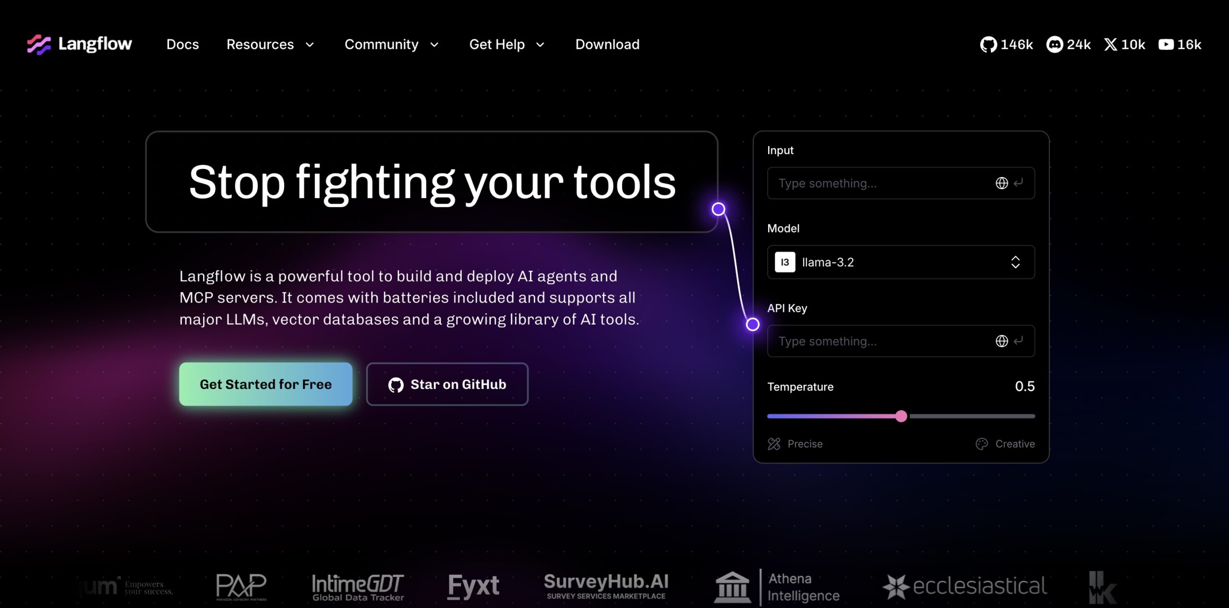The image size is (1229, 608).
Task: Click enter arrow icon in API Key field
Action: (x=1018, y=341)
